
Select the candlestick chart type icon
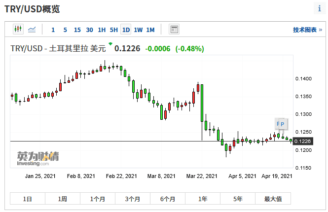18,30
